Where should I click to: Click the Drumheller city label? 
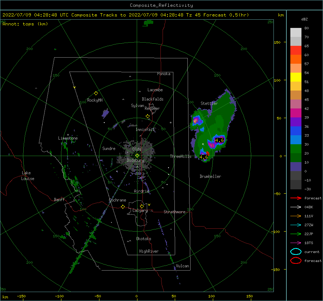click(210, 176)
